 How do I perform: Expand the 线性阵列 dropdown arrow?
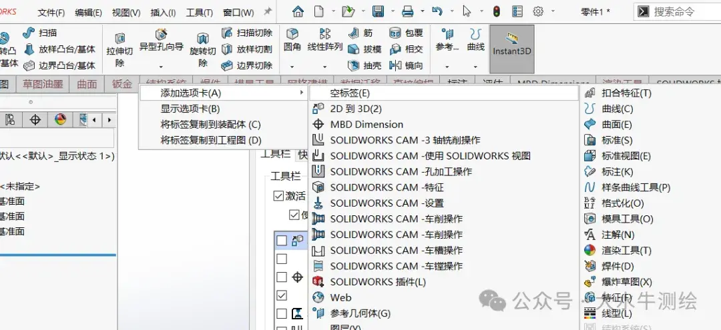pos(325,67)
